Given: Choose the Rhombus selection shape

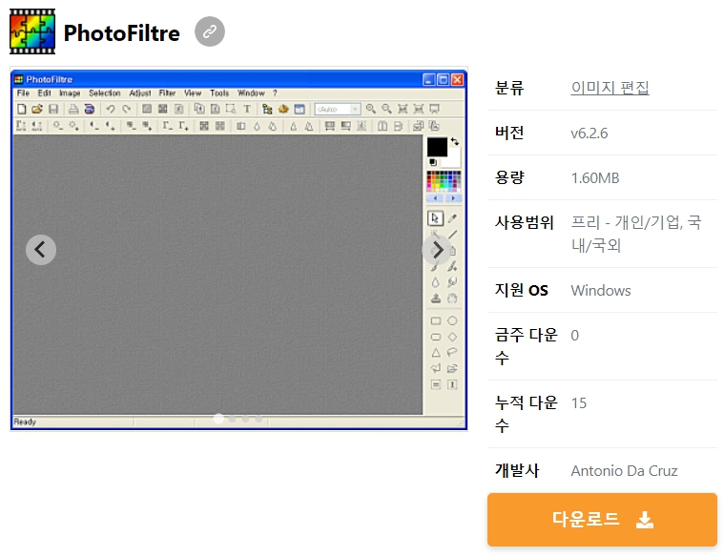Looking at the screenshot, I should (x=452, y=337).
